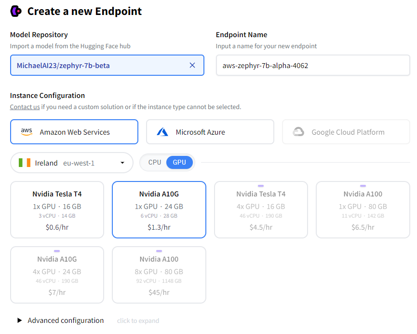Choose Nvidia A100 1x GPU $6.5/hr

[363, 209]
